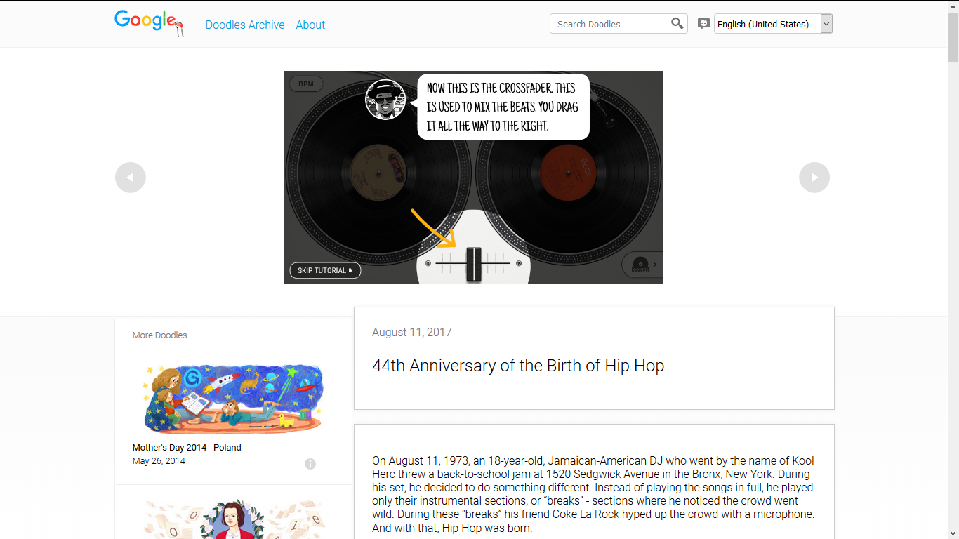This screenshot has width=959, height=539.
Task: Click the page scrollbar down arrow
Action: (x=953, y=533)
